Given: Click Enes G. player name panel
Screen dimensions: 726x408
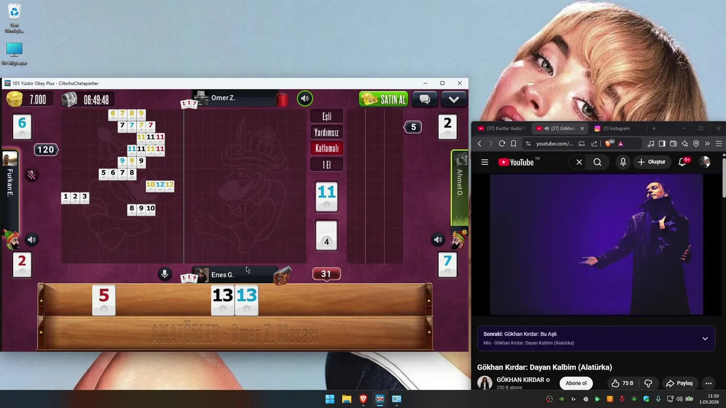Looking at the screenshot, I should [234, 275].
